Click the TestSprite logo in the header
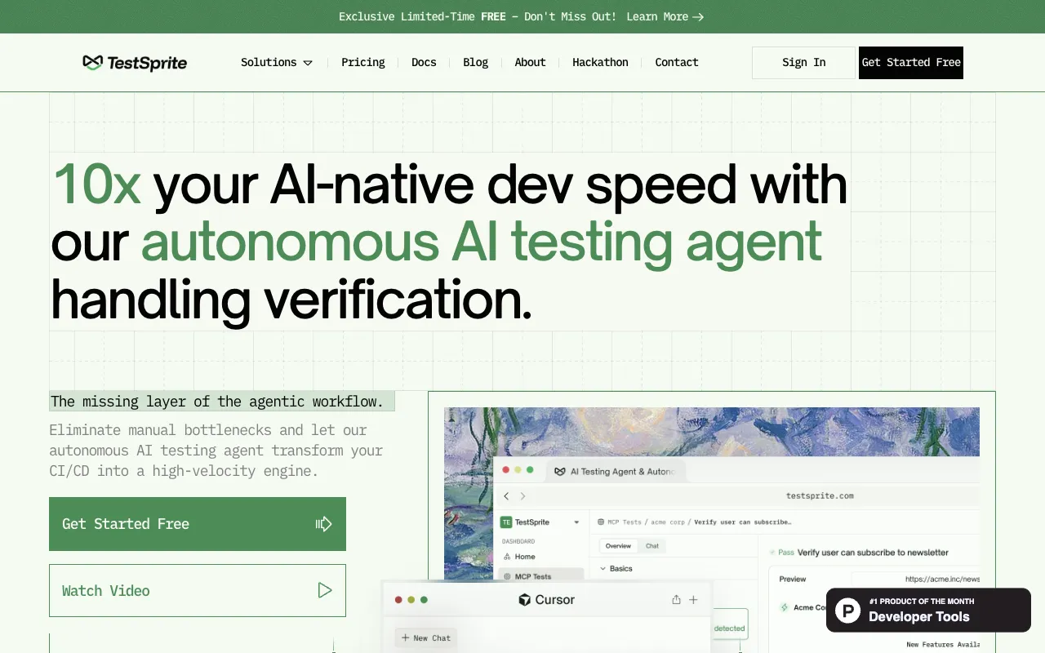Image resolution: width=1045 pixels, height=653 pixels. coord(135,63)
